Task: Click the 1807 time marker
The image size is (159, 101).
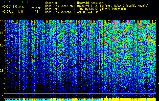Action: (x=108, y=22)
